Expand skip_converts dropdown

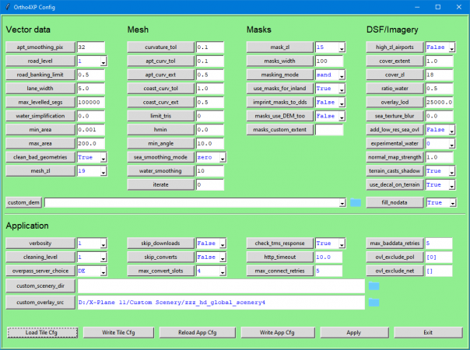click(x=223, y=257)
